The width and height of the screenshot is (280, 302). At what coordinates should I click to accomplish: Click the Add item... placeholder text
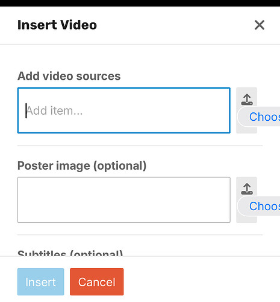54,111
